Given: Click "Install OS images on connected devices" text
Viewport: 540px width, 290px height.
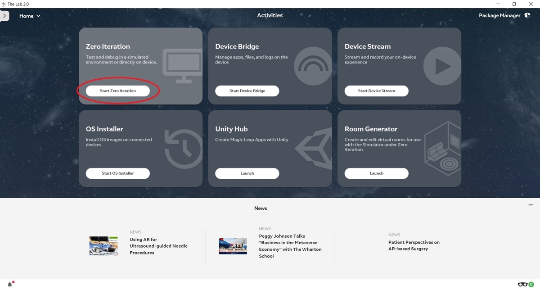Looking at the screenshot, I should (x=119, y=142).
